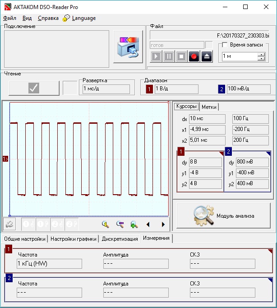This screenshot has width=277, height=308.
Task: Click the 100 Гц cursor frequency field
Action: [250, 119]
